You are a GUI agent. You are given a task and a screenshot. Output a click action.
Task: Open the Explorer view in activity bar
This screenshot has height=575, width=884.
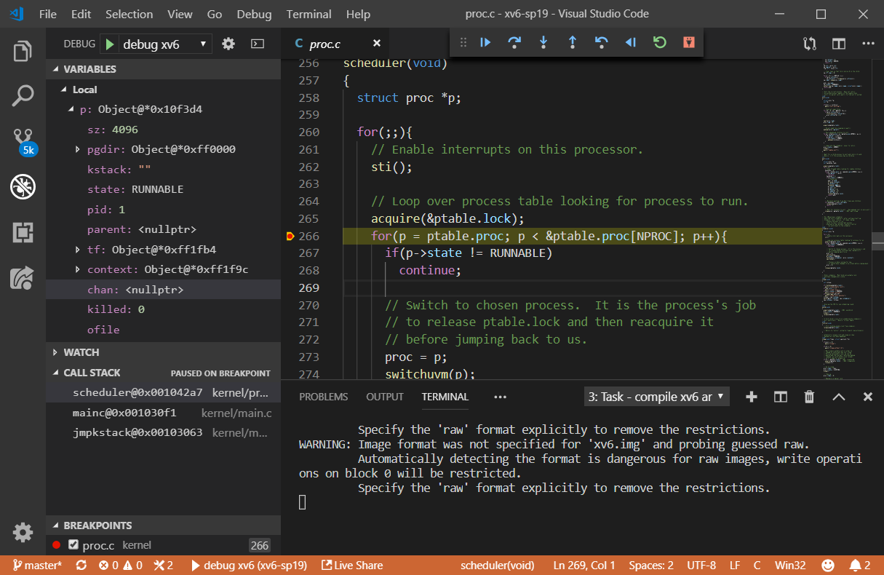coord(23,52)
